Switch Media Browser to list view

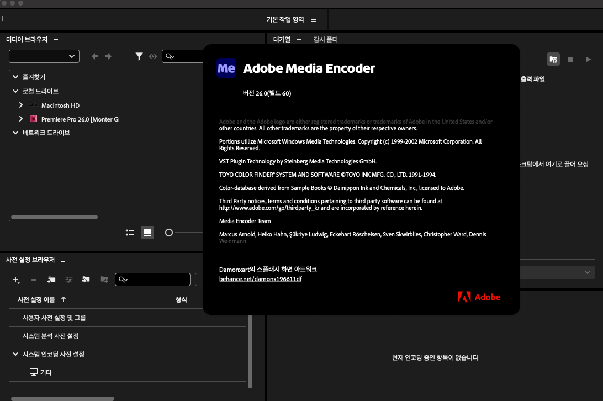130,233
